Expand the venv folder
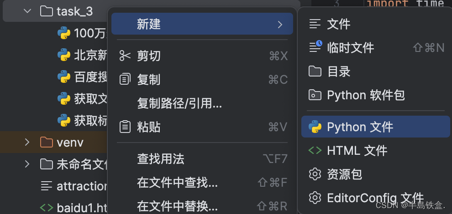Image resolution: width=452 pixels, height=214 pixels. [27, 142]
